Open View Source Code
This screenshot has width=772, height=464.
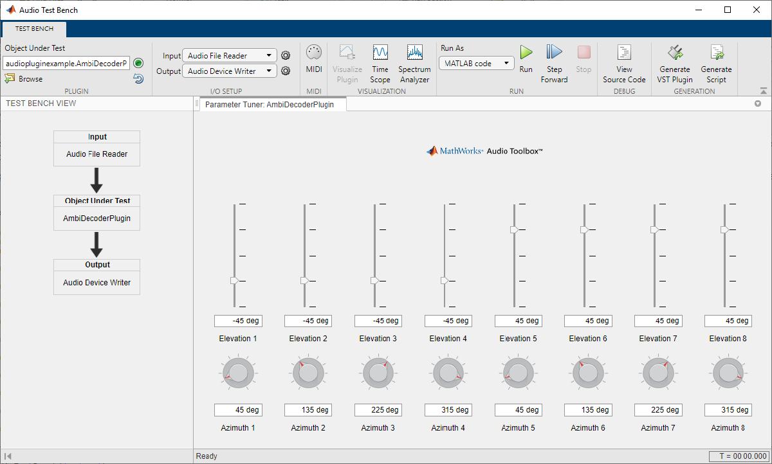click(x=624, y=64)
